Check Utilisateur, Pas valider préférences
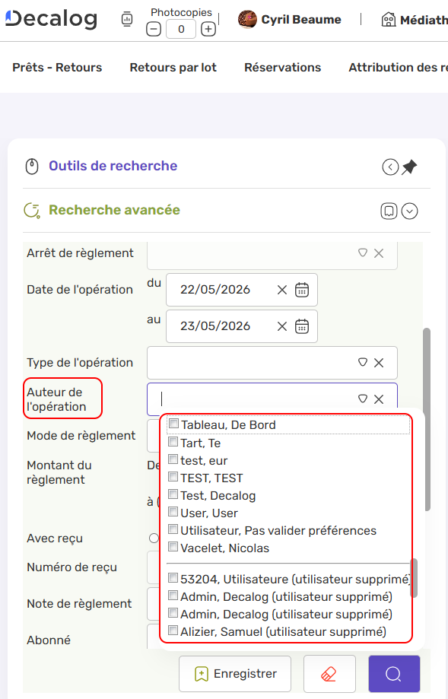The image size is (448, 699). point(173,529)
